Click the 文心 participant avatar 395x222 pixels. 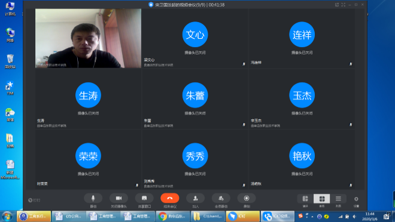195,35
